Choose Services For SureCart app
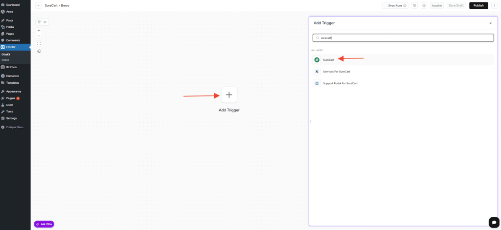 (336, 72)
